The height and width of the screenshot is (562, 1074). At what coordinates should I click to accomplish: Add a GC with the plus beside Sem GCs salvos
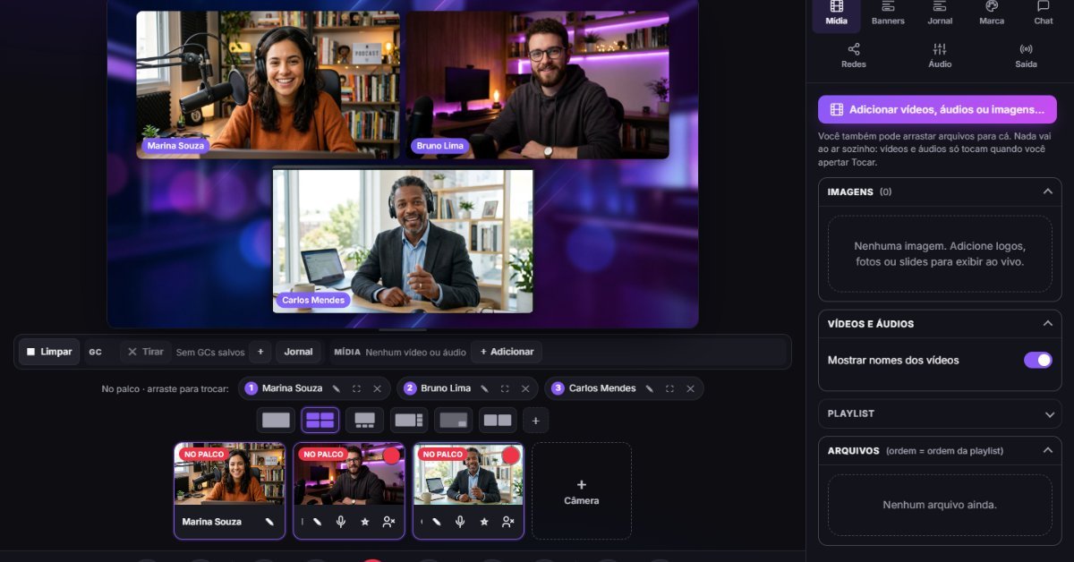pyautogui.click(x=260, y=352)
